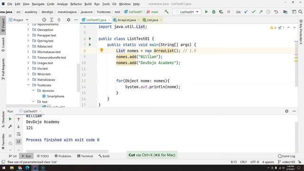Show Git history clock icon

[x=268, y=12]
